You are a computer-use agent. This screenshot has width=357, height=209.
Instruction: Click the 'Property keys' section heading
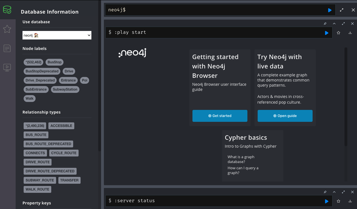(37, 203)
